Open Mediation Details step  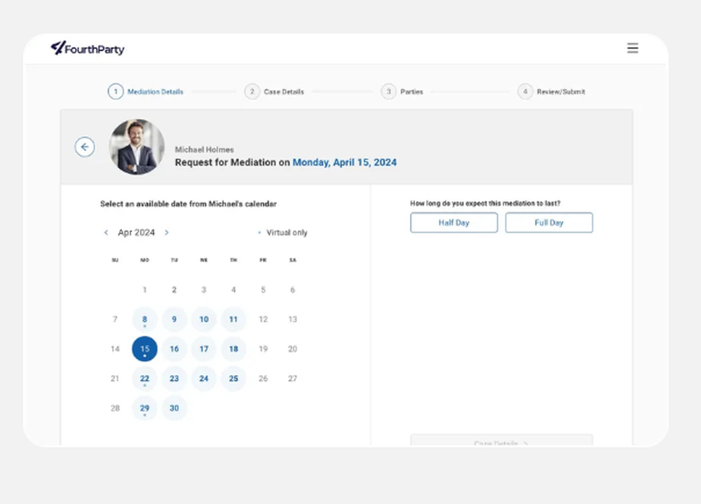click(146, 92)
